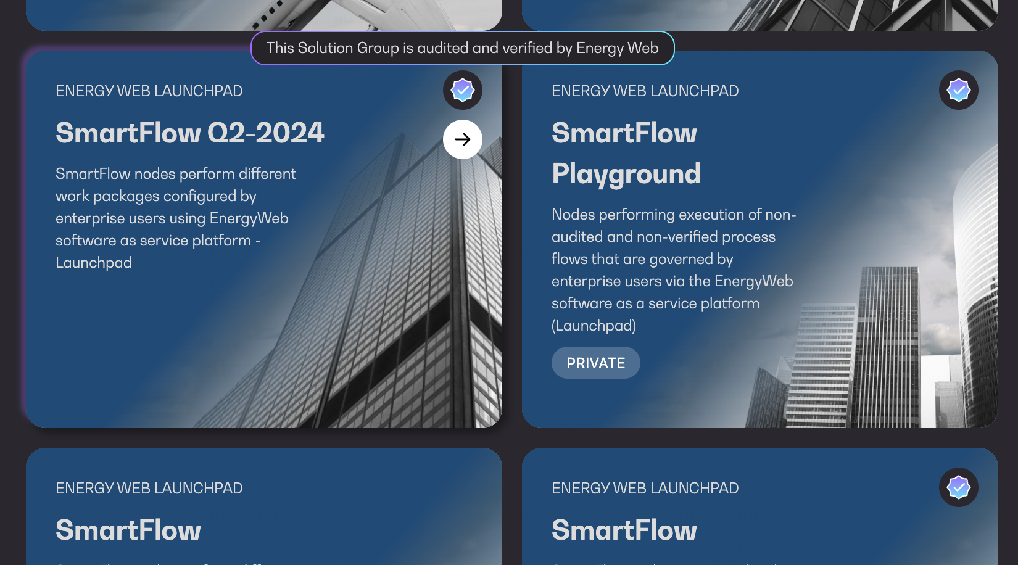Click the audited and verified tooltip

click(x=462, y=48)
